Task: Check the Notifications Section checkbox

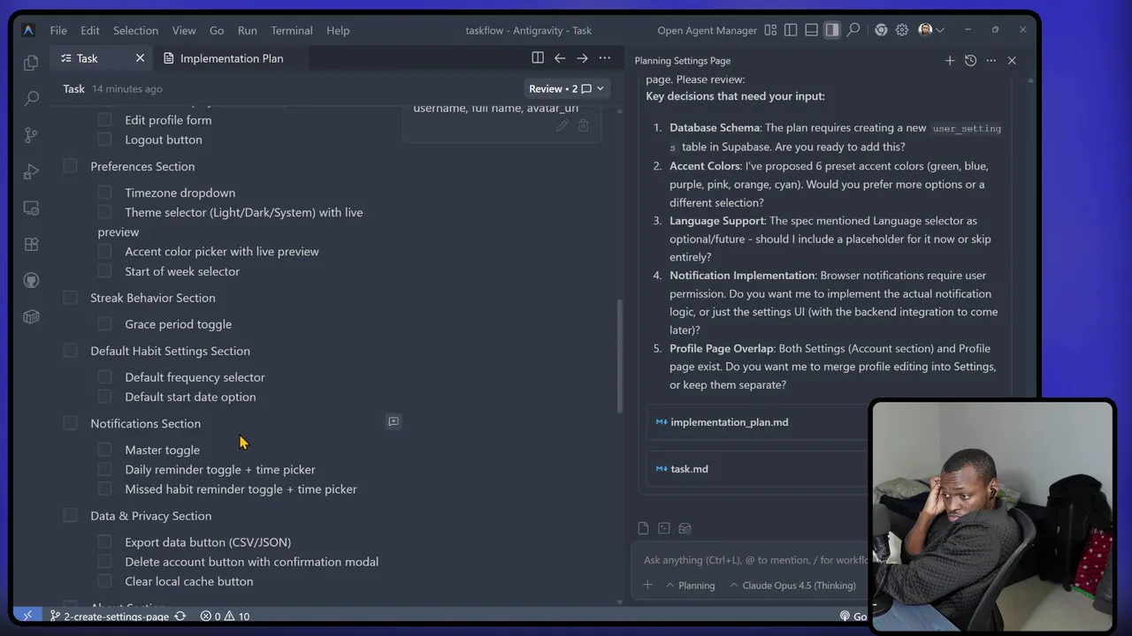Action: pos(70,423)
